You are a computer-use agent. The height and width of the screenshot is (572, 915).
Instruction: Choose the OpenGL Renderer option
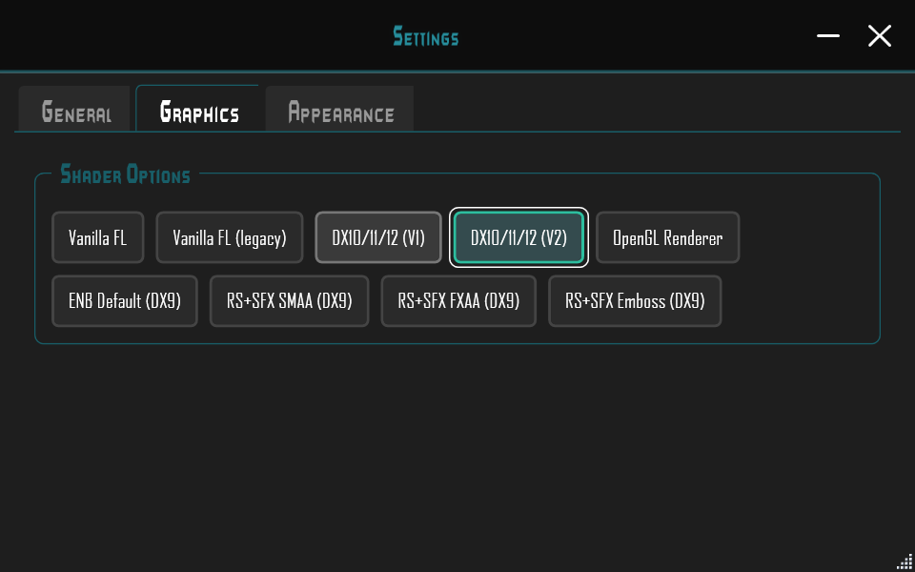pos(667,237)
